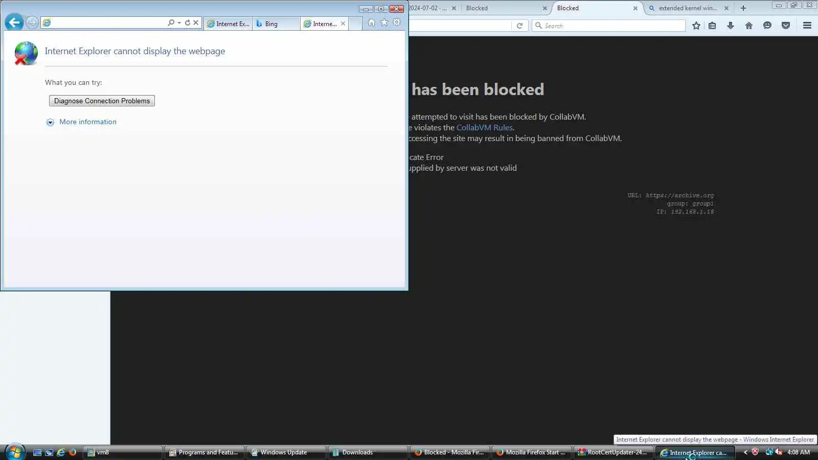Close the active 'Interne...' IE tab
Image resolution: width=818 pixels, height=460 pixels.
[343, 24]
